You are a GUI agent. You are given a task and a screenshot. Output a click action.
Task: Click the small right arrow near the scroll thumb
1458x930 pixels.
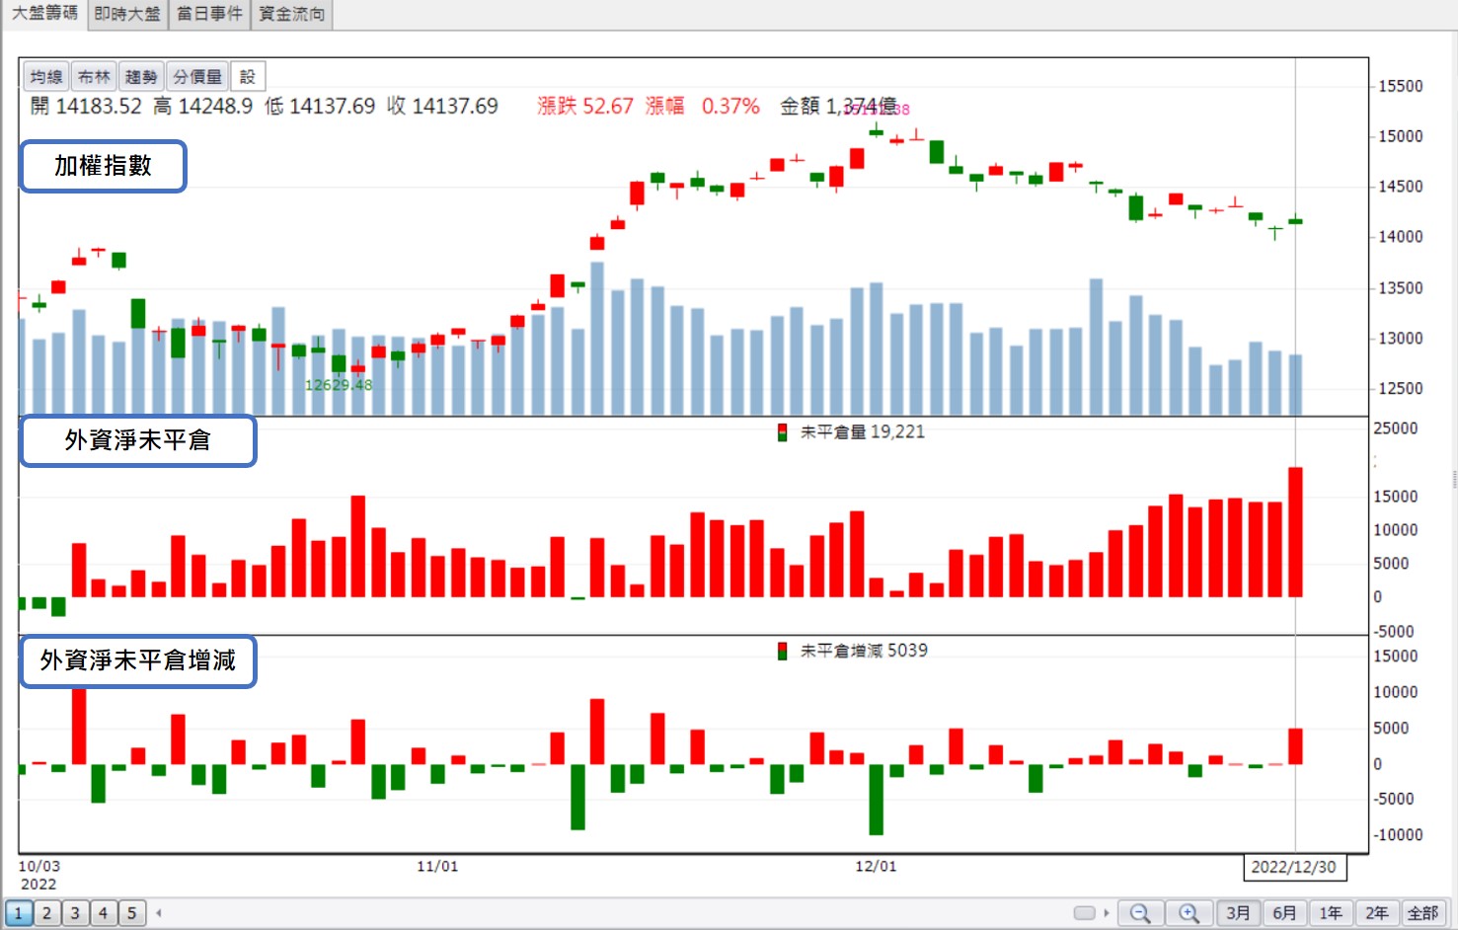click(1107, 913)
